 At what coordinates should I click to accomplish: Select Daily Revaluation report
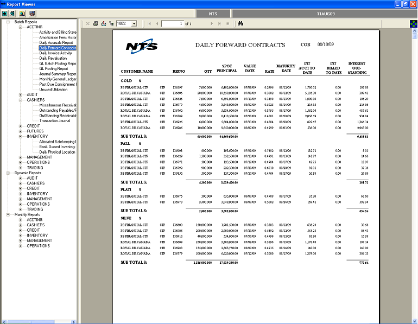53,58
